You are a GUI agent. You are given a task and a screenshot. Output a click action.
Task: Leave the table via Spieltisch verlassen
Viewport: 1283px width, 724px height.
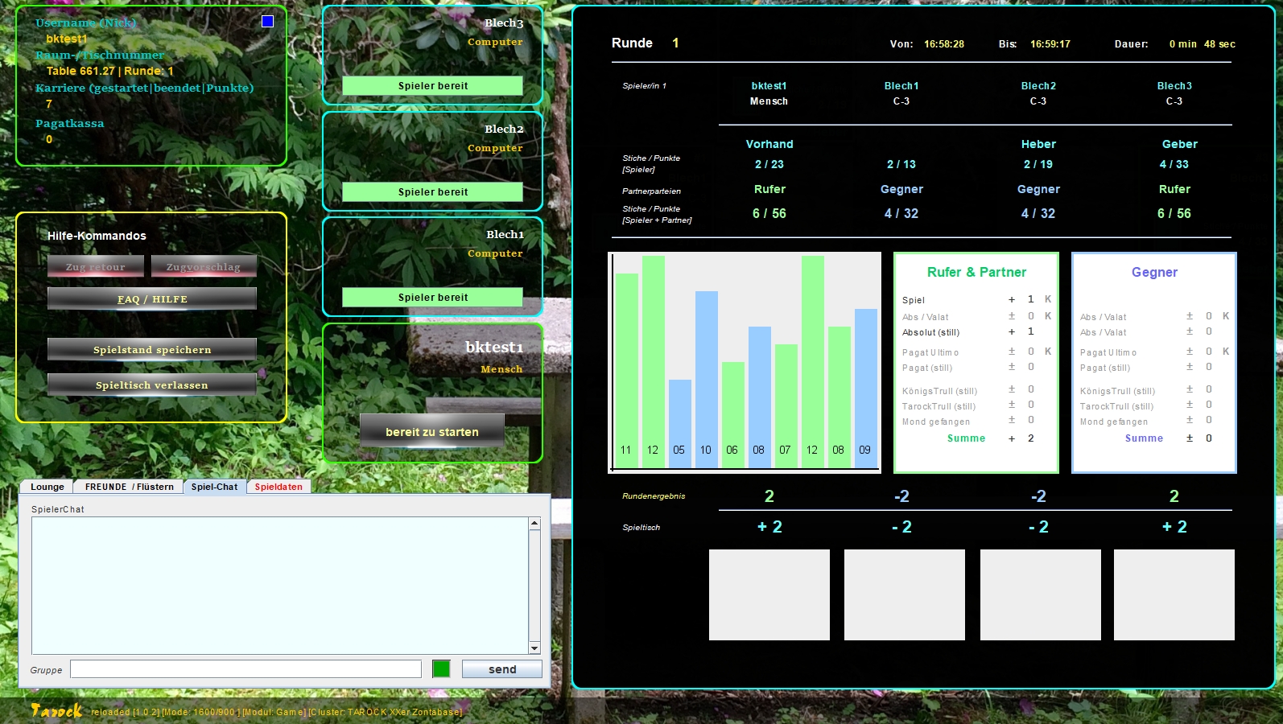click(x=152, y=385)
